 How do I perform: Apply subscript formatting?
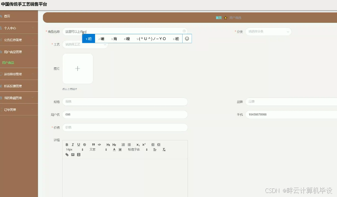pyautogui.click(x=138, y=145)
